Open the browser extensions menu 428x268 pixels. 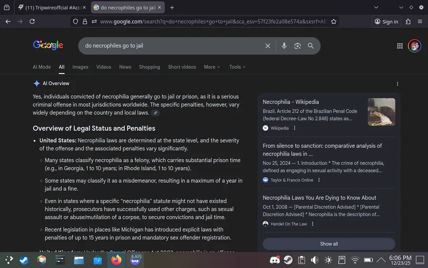pyautogui.click(x=408, y=21)
